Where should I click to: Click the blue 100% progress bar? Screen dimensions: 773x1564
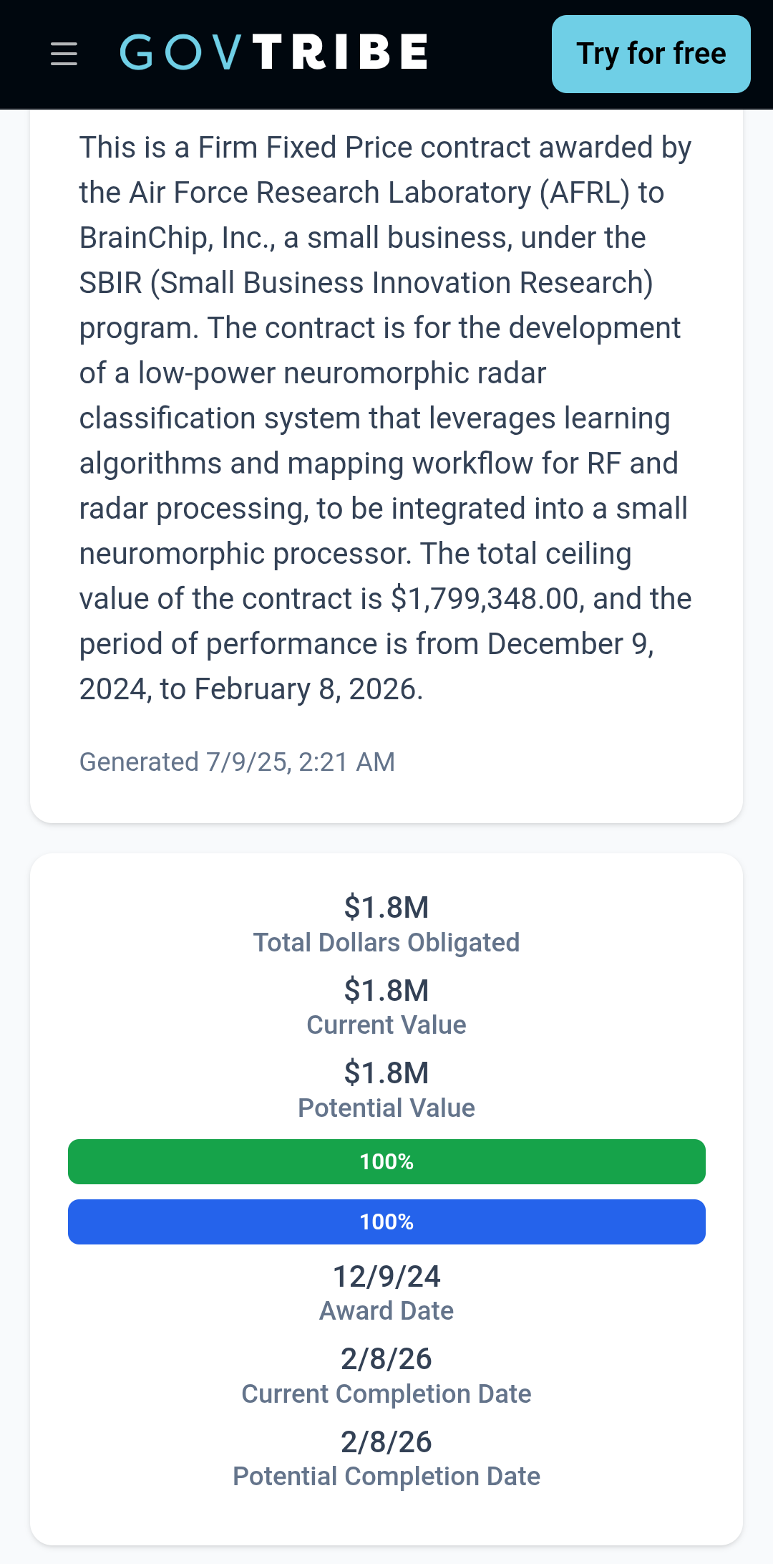tap(386, 1222)
